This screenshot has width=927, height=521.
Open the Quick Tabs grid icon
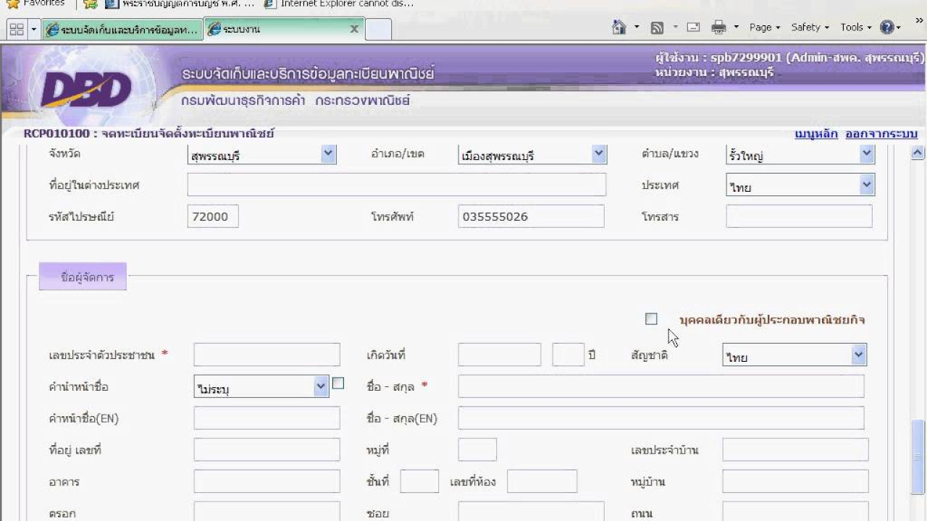pyautogui.click(x=17, y=29)
